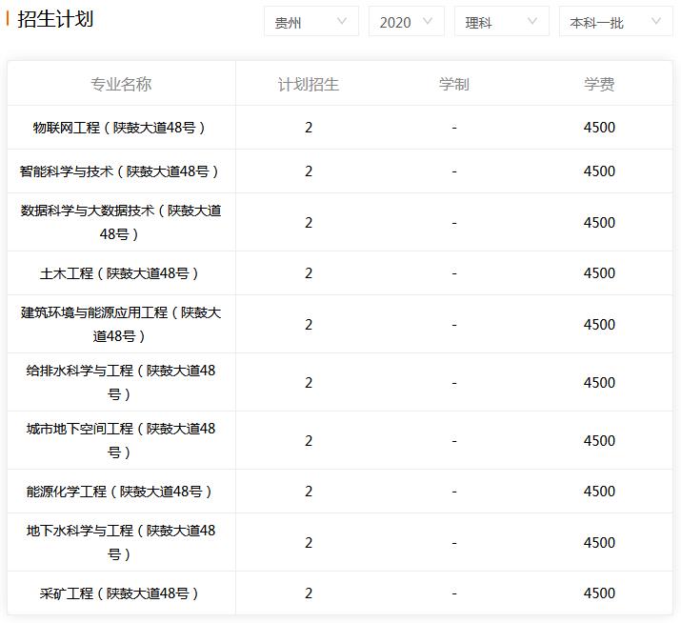Click the enrollment count 2 for 智能科学与技术
The image size is (681, 623).
[x=309, y=171]
